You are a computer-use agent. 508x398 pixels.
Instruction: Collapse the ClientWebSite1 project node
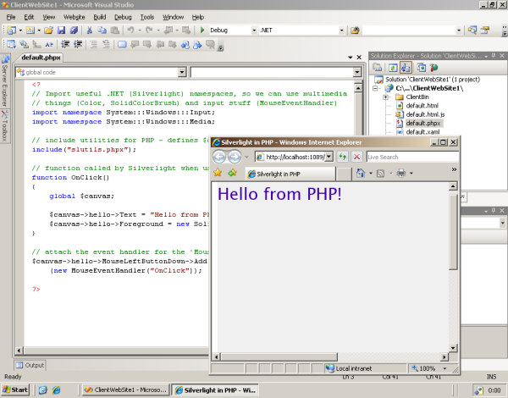tap(375, 88)
